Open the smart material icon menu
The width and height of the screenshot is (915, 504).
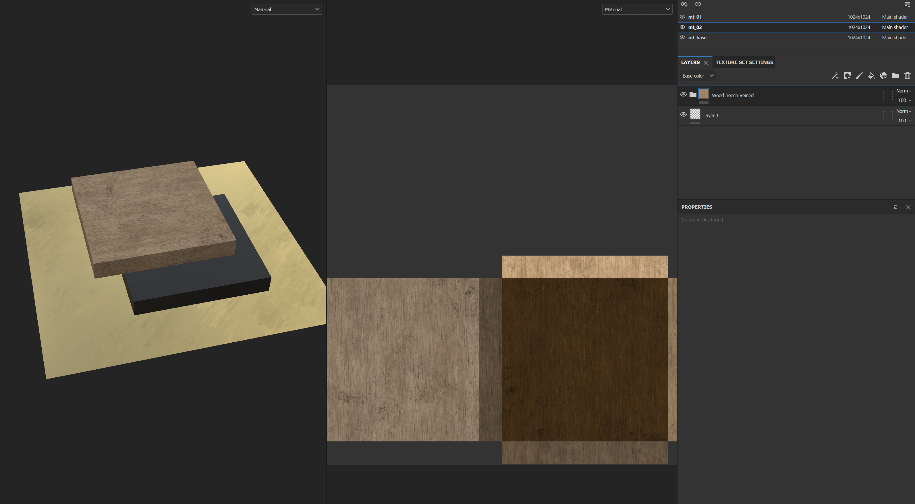pos(883,76)
